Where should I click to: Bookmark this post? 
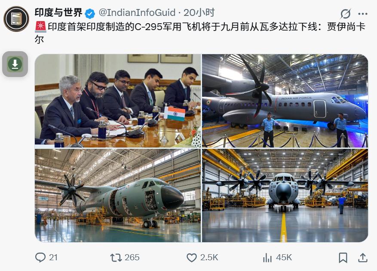point(343,258)
